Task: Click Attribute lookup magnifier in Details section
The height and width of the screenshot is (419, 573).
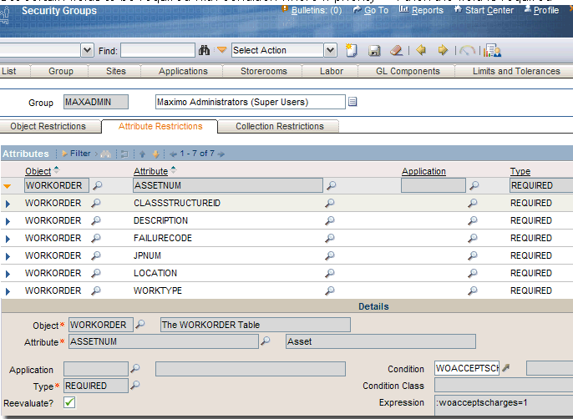Action: [266, 341]
